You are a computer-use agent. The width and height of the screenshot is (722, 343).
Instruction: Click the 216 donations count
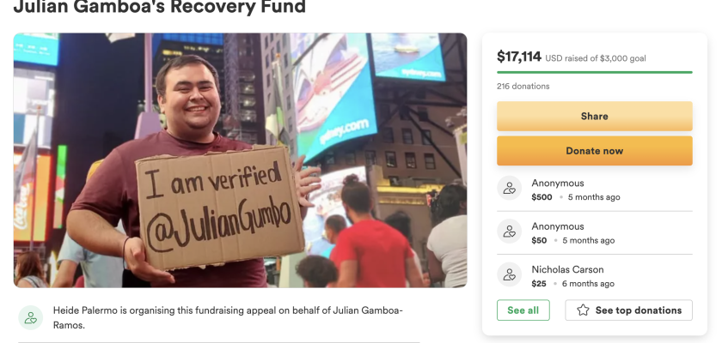pos(523,87)
